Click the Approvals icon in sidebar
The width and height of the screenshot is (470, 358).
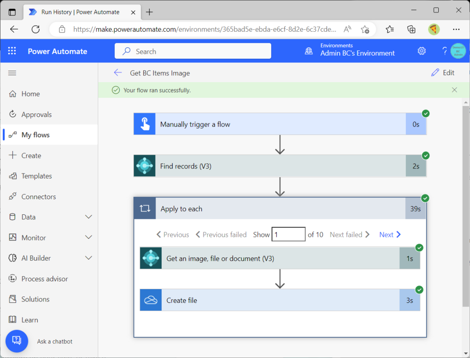(x=12, y=114)
